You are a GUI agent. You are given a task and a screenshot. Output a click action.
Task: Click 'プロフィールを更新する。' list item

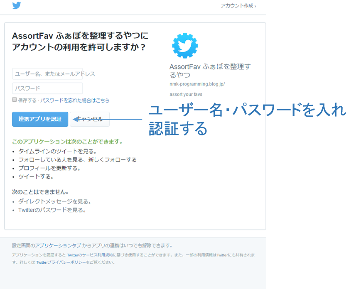click(49, 168)
